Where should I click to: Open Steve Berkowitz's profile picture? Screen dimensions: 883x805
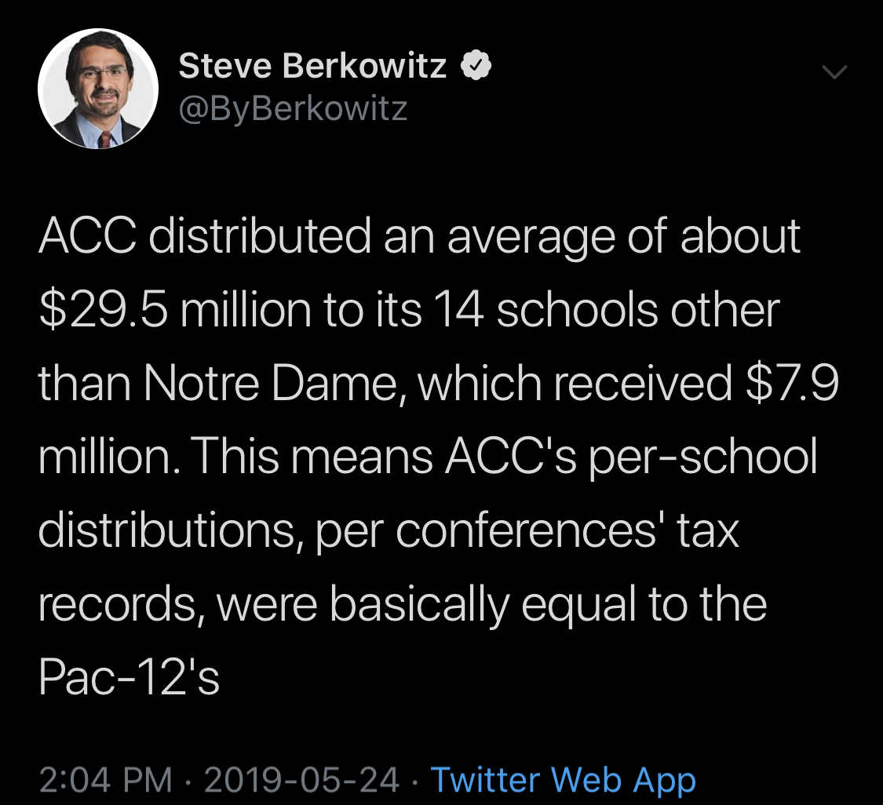98,89
